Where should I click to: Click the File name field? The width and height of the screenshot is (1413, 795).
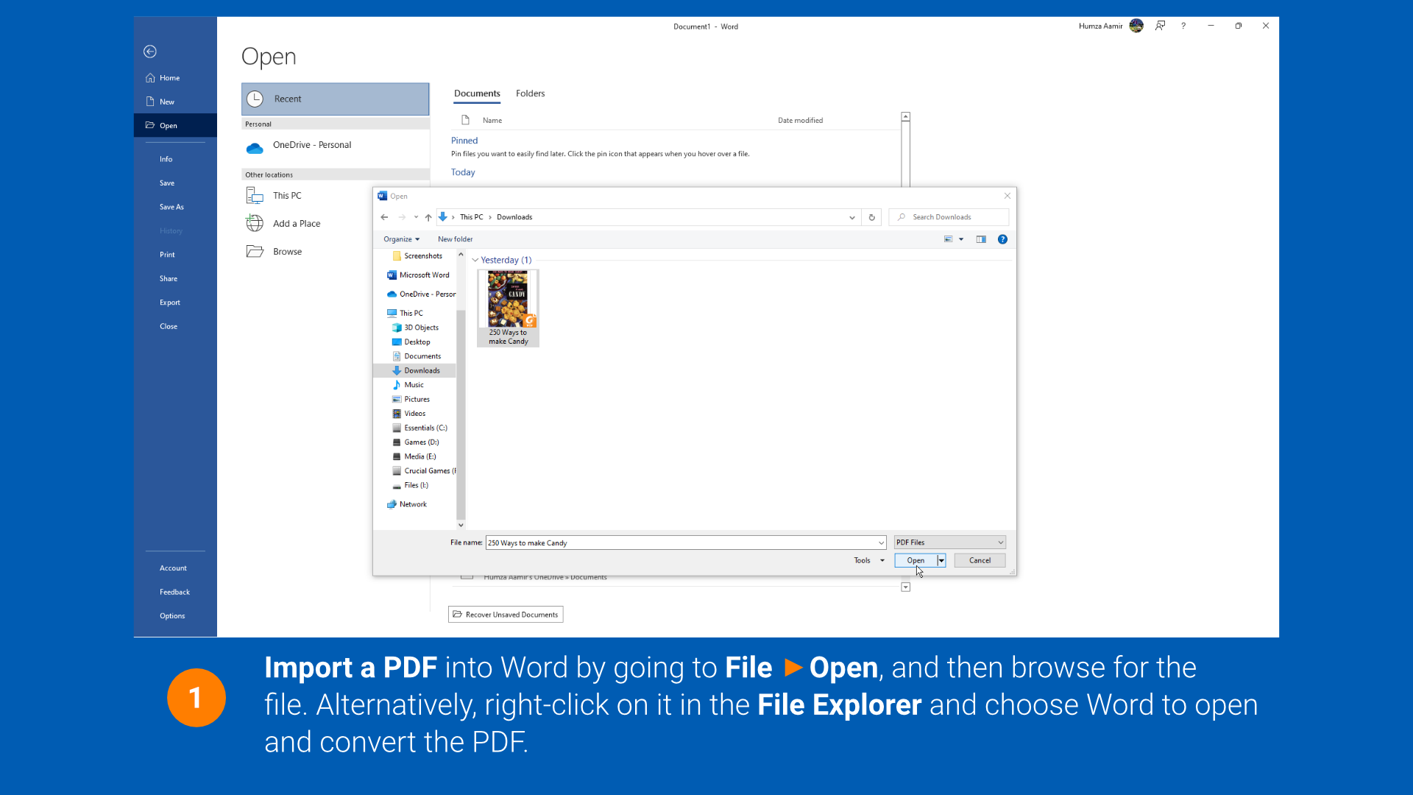click(x=685, y=543)
